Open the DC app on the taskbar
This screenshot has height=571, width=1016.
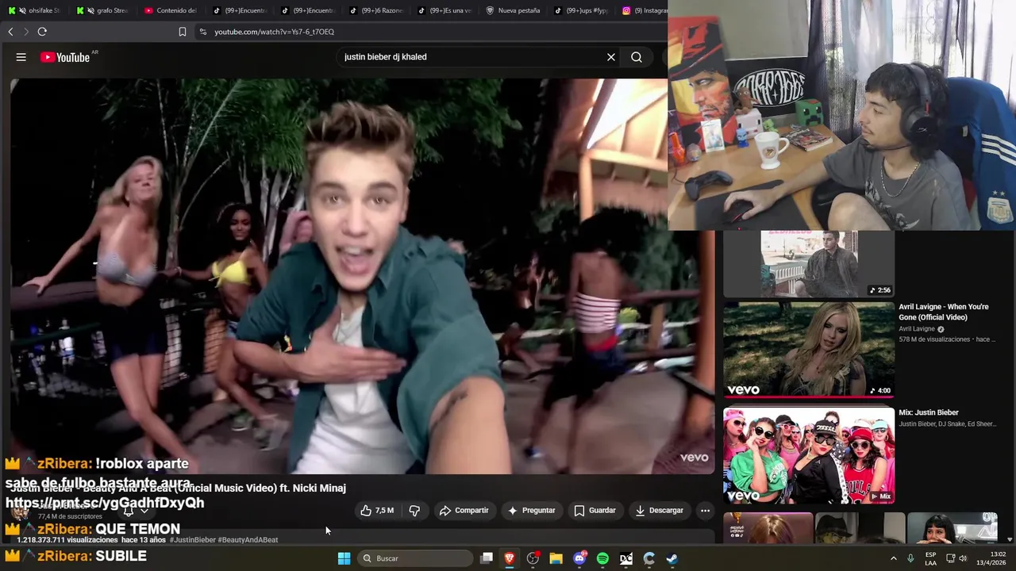[626, 558]
